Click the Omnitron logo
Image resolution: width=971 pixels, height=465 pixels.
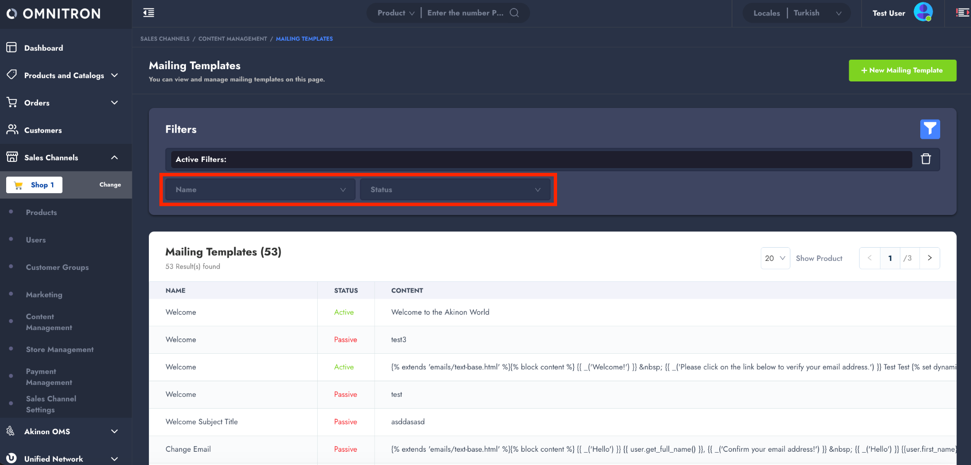(x=54, y=13)
